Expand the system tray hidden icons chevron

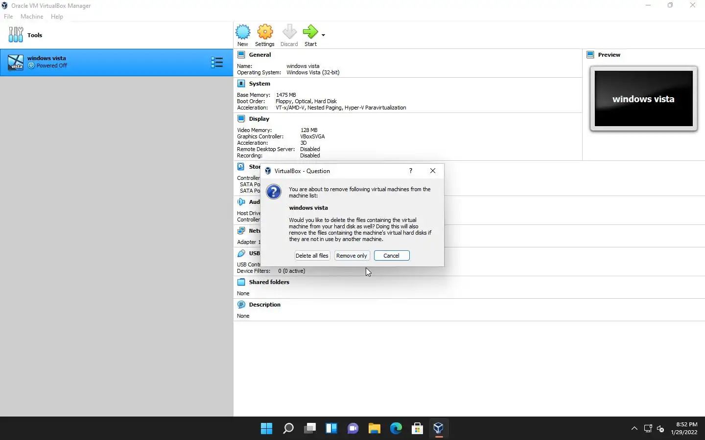tap(634, 429)
